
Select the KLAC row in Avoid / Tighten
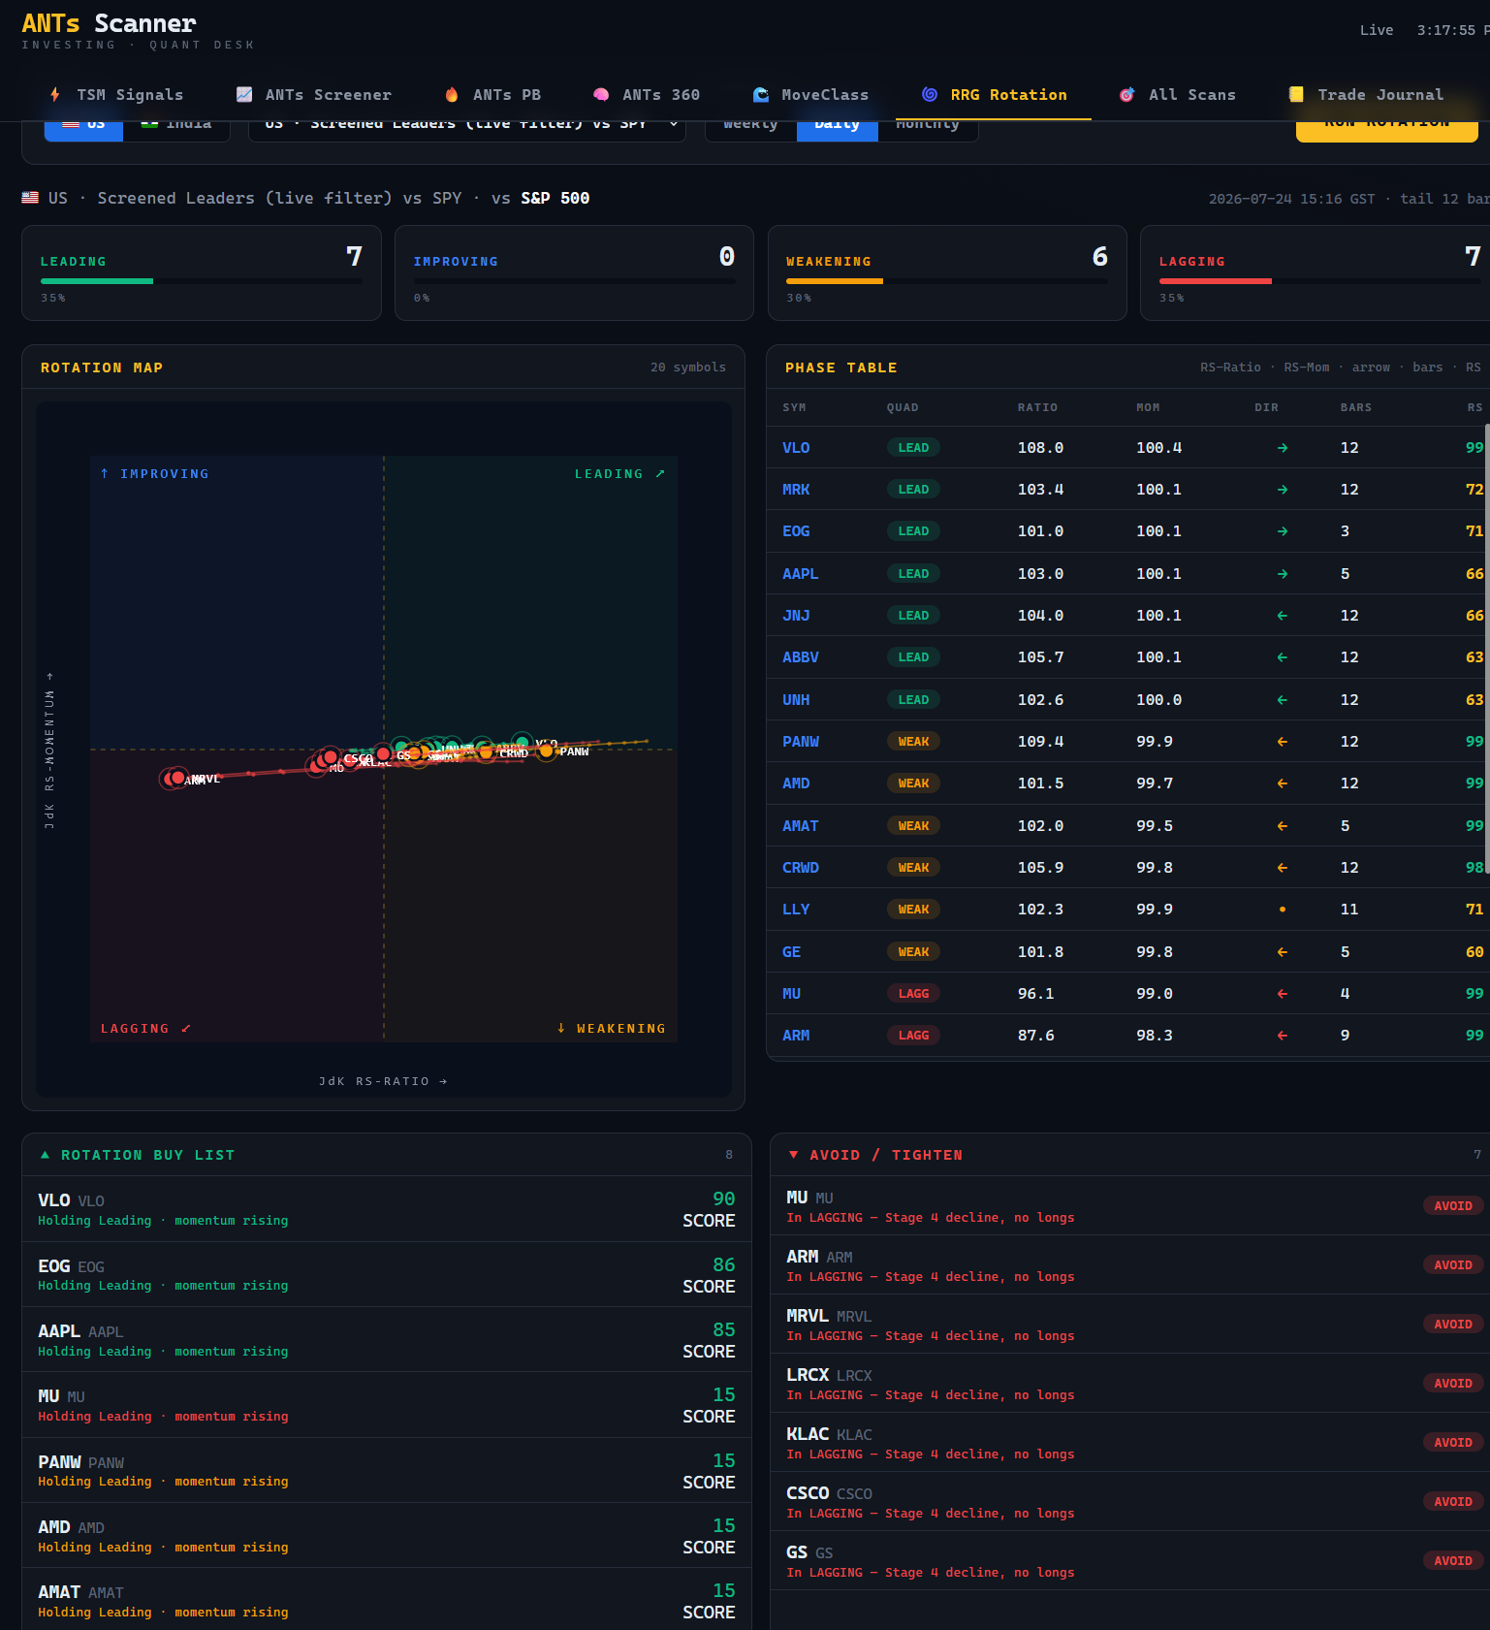pyautogui.click(x=1130, y=1443)
